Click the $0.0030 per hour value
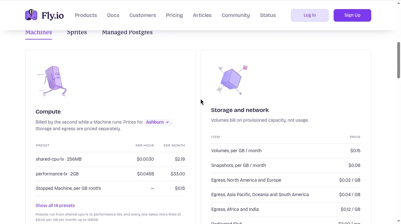Image resolution: width=401 pixels, height=224 pixels. (145, 159)
